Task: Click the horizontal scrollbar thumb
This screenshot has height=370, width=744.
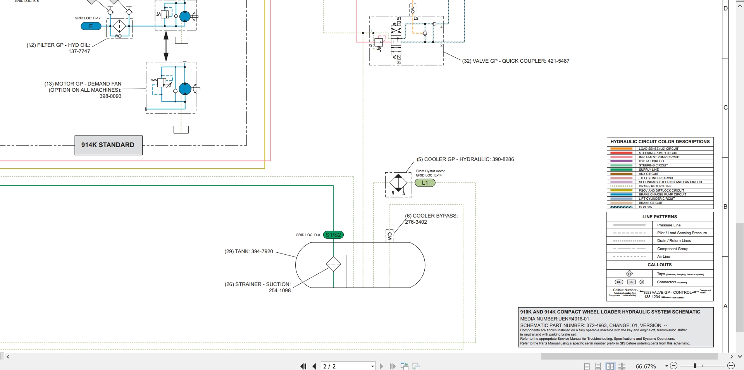Action: tap(629, 356)
